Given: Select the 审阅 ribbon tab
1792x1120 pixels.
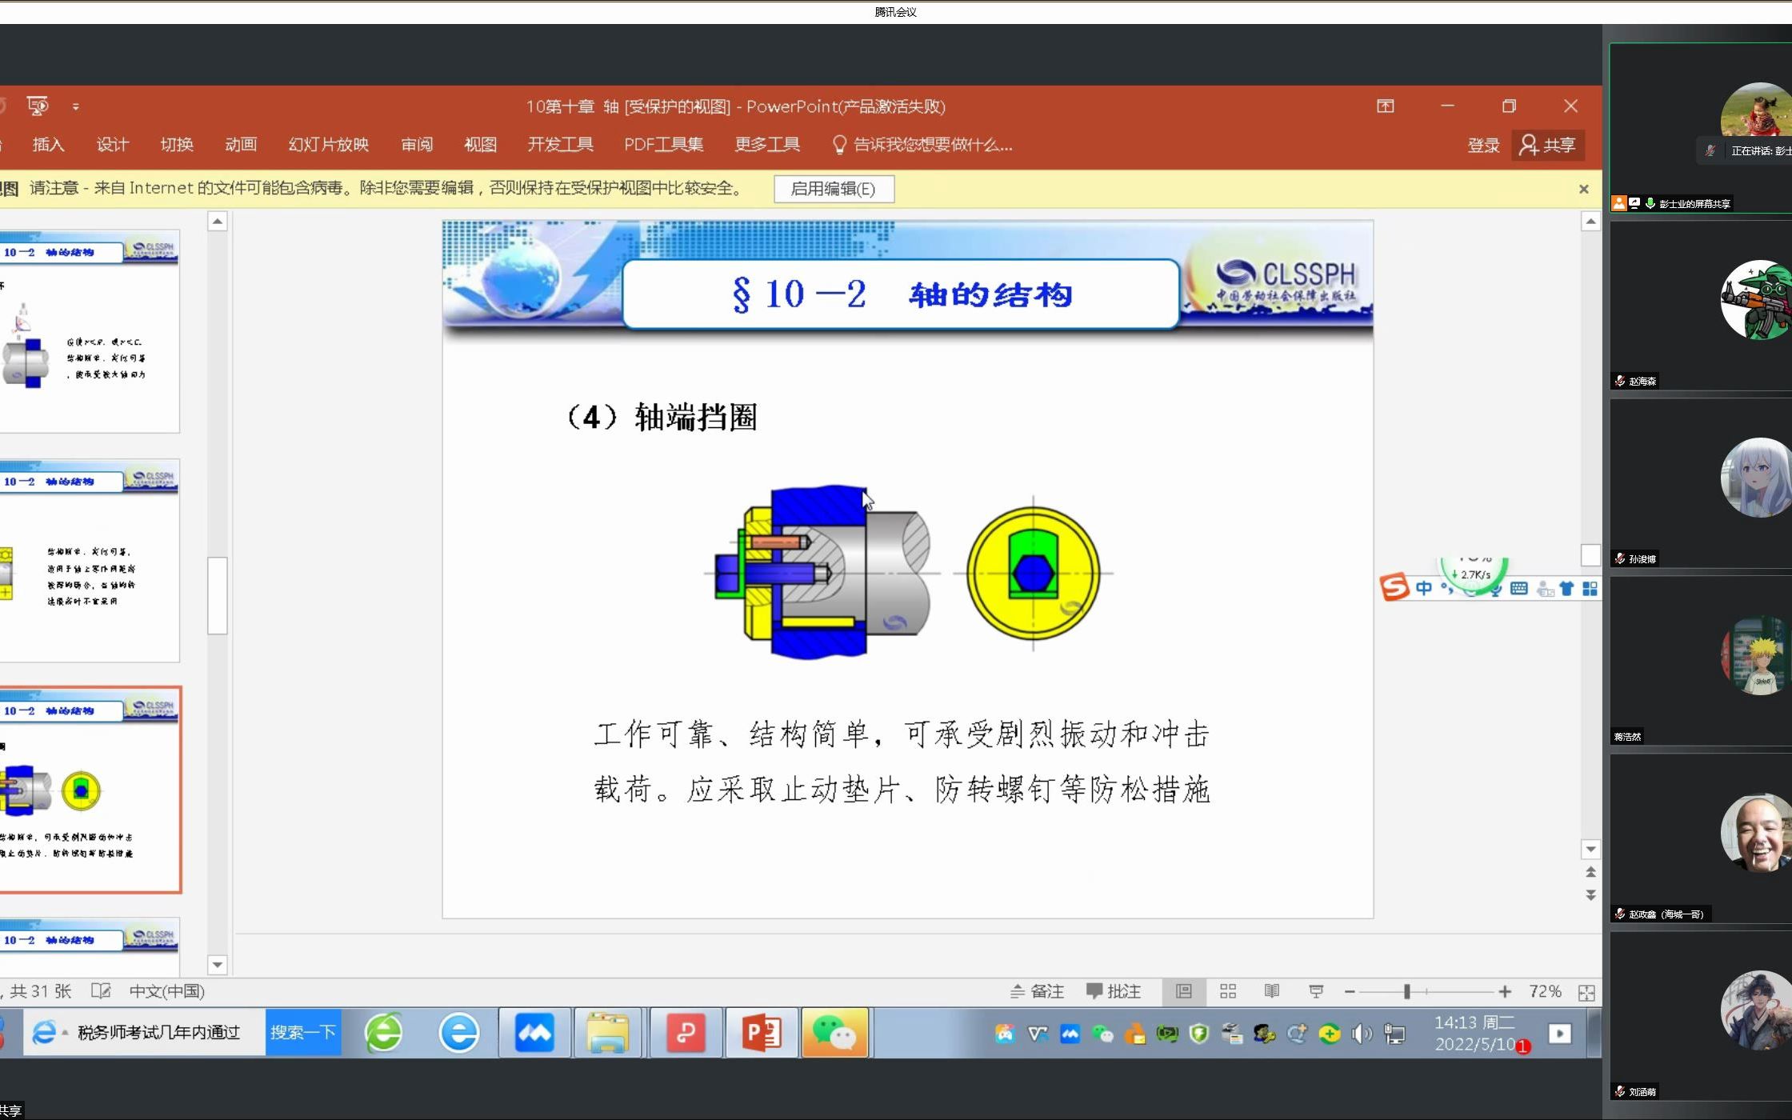Looking at the screenshot, I should 417,145.
